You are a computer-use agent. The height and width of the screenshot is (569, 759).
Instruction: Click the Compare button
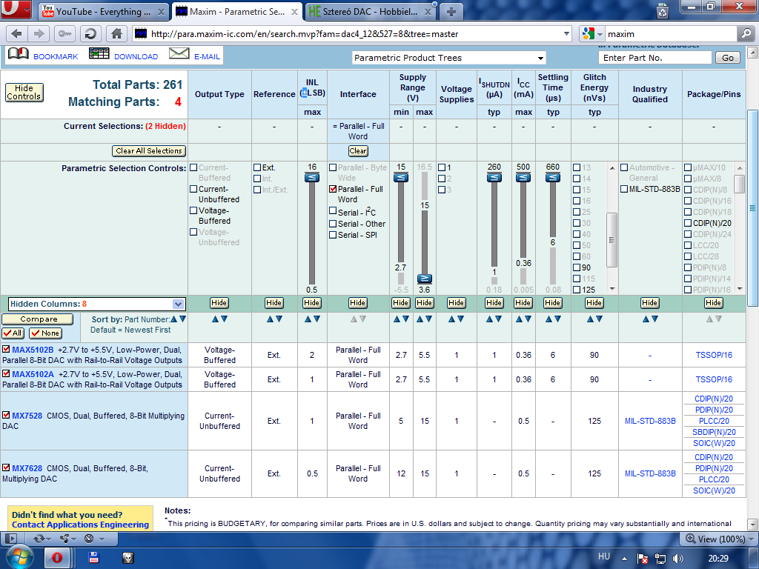tap(39, 319)
